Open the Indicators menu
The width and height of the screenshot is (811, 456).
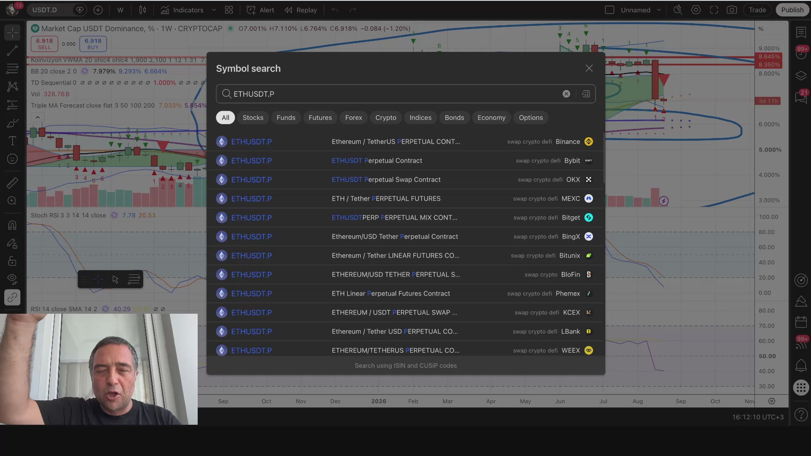[x=182, y=10]
